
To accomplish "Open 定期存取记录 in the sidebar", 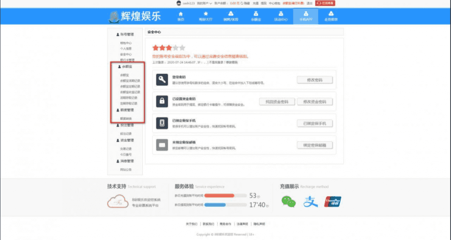I will pos(129,103).
